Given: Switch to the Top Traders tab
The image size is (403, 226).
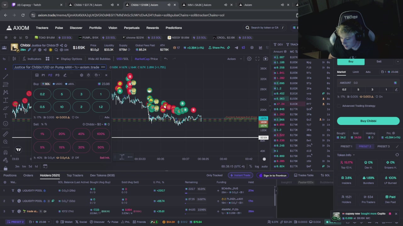Looking at the screenshot, I should point(75,175).
